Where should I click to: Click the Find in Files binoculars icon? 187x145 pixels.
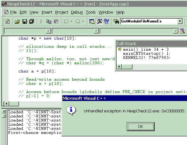pyautogui.click(x=116, y=22)
